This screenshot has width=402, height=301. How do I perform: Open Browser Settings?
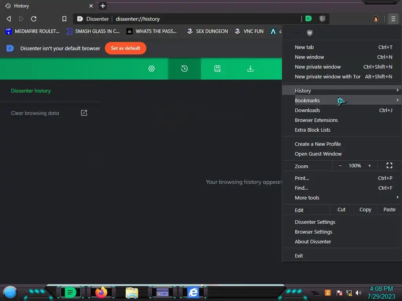pyautogui.click(x=342, y=232)
